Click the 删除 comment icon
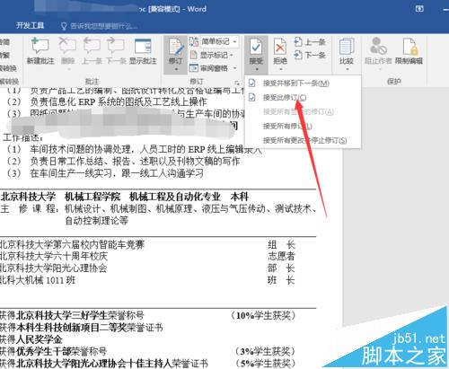This screenshot has width=449, height=369. pyautogui.click(x=67, y=46)
